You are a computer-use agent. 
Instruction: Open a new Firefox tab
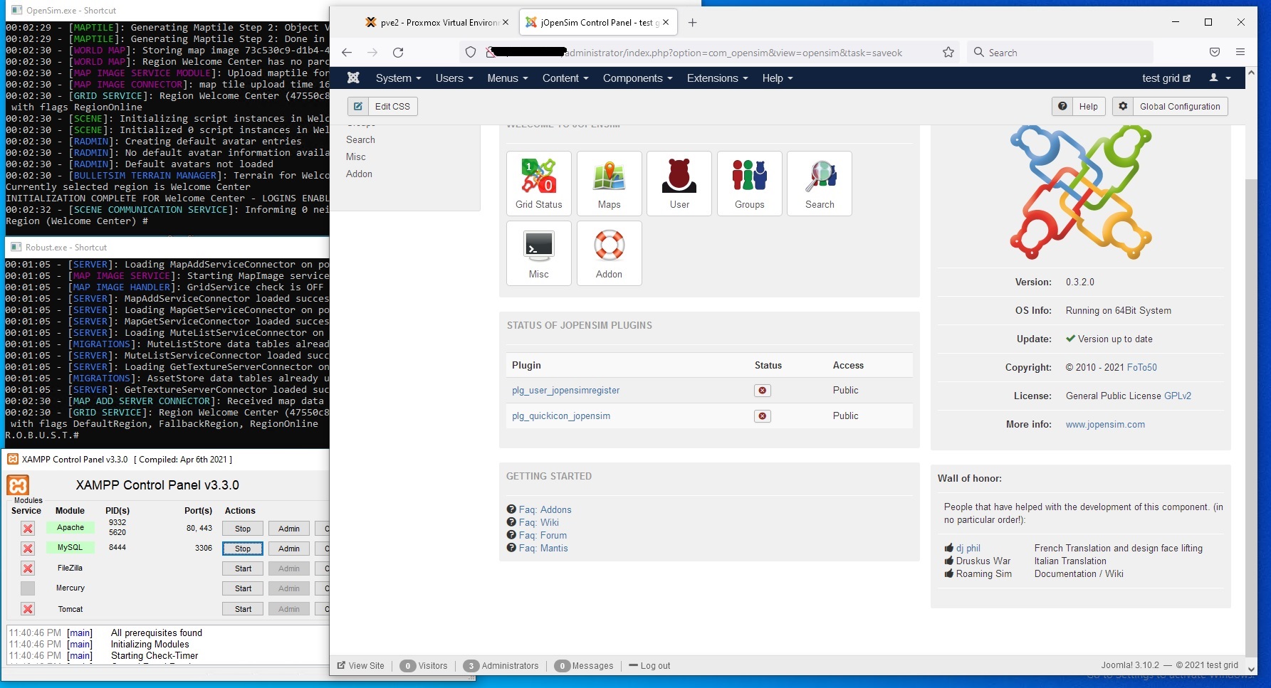click(x=692, y=23)
